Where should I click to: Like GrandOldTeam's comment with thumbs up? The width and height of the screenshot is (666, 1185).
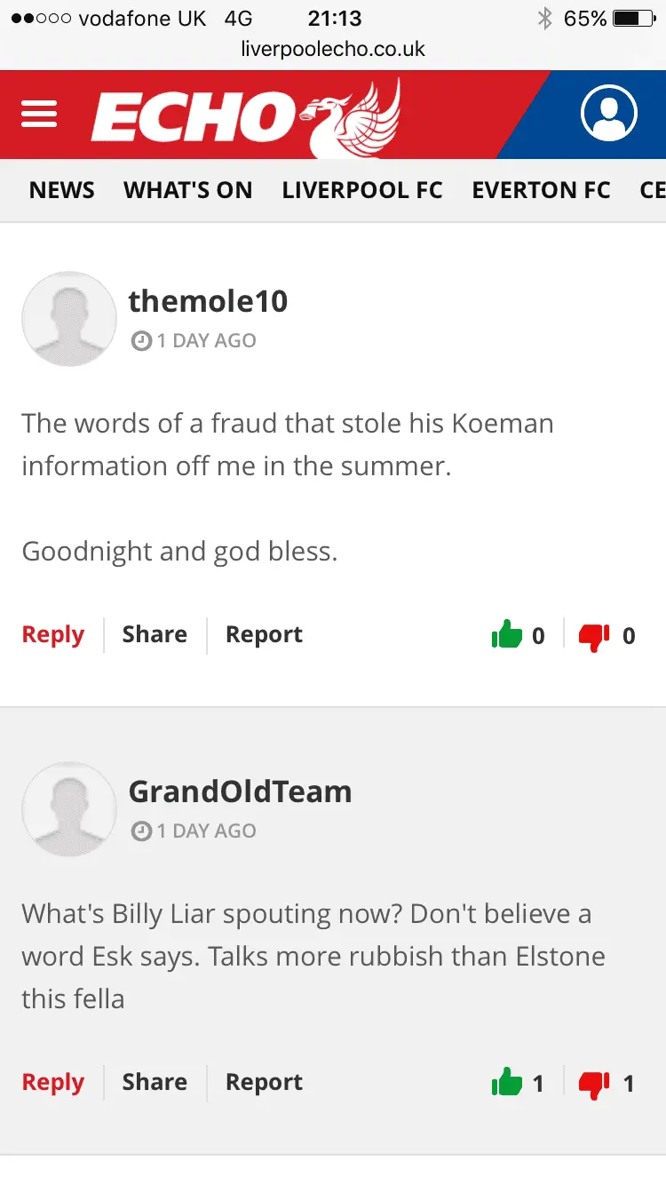(x=507, y=1083)
